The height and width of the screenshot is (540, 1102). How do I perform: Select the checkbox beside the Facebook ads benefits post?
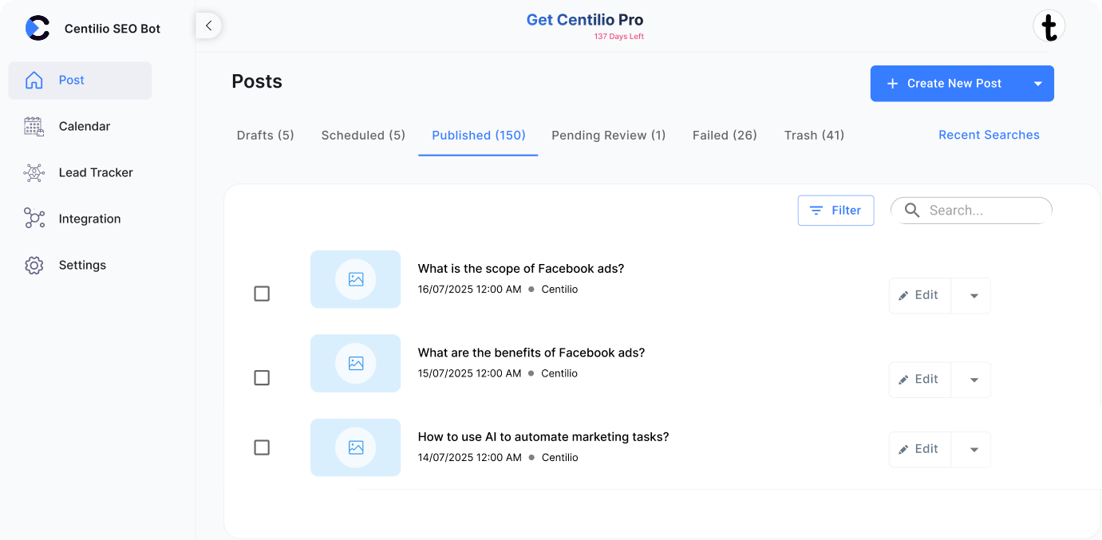click(x=262, y=378)
